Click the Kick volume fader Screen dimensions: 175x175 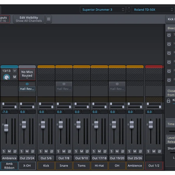(43, 125)
